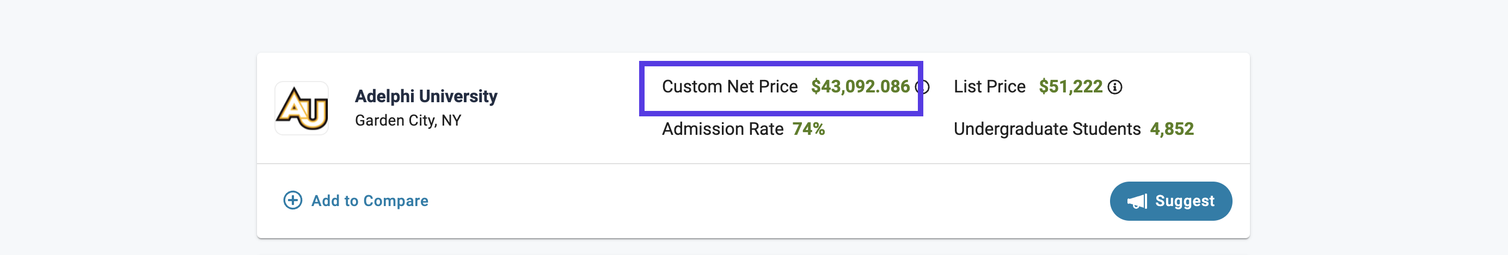Click the $51,222 list price value
The width and height of the screenshot is (1508, 255).
pyautogui.click(x=1070, y=86)
